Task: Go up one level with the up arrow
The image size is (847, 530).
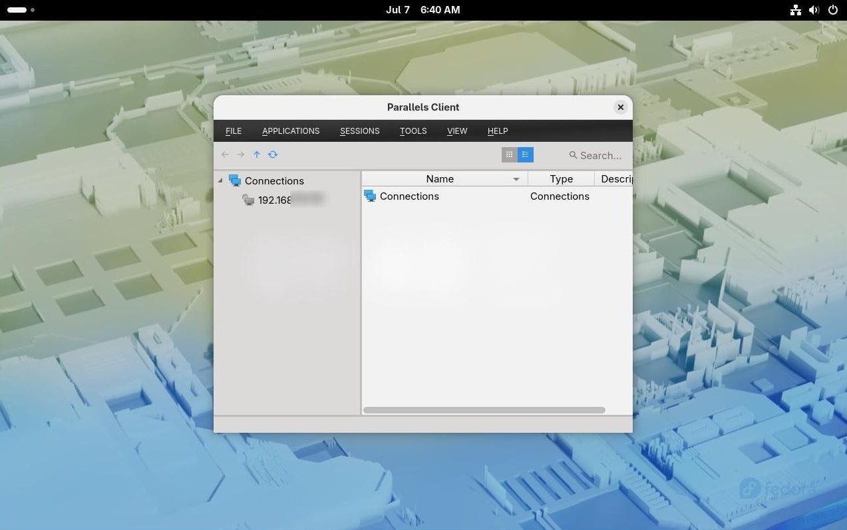Action: [x=256, y=154]
